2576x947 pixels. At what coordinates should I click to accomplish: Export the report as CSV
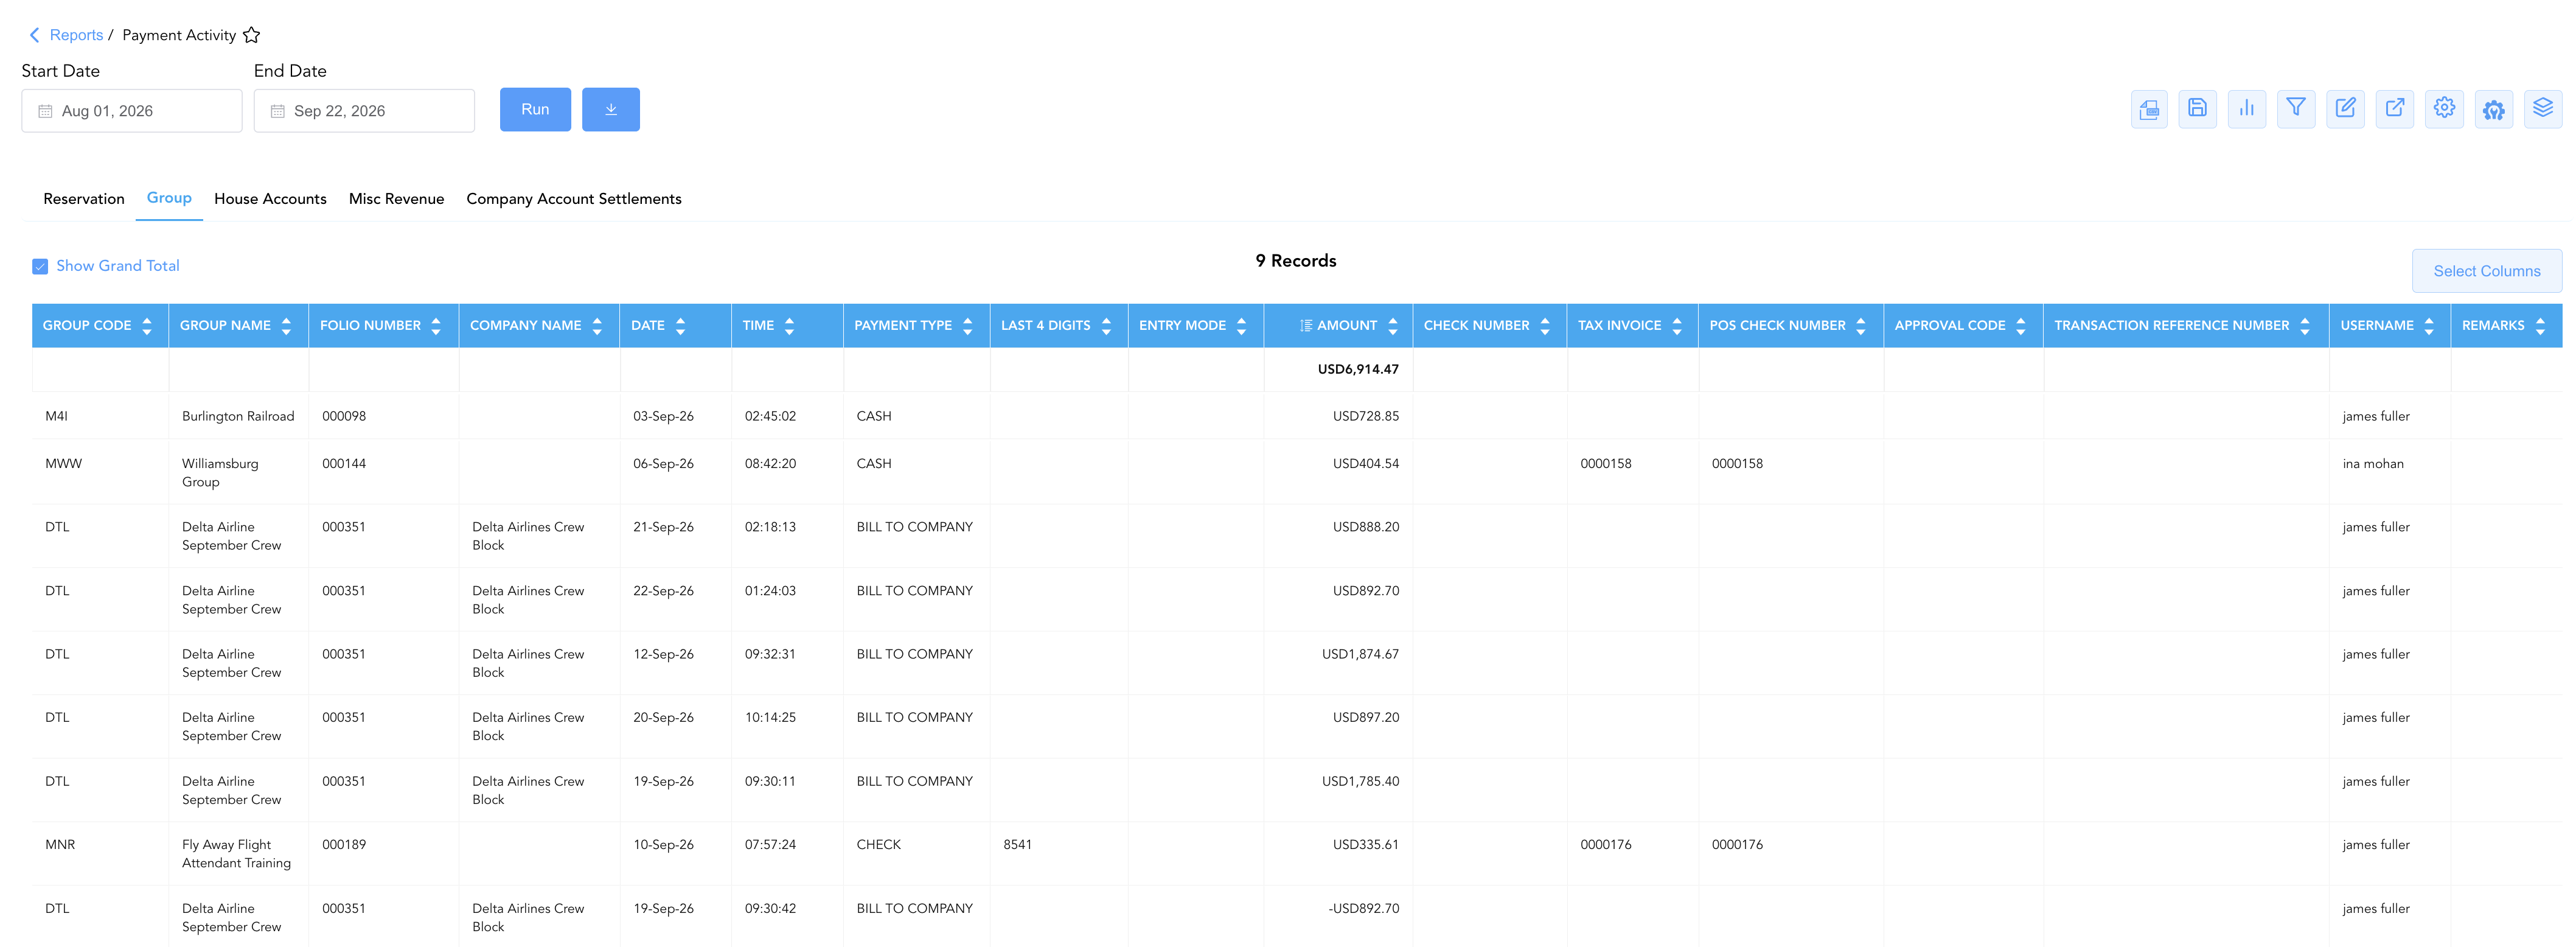2148,109
